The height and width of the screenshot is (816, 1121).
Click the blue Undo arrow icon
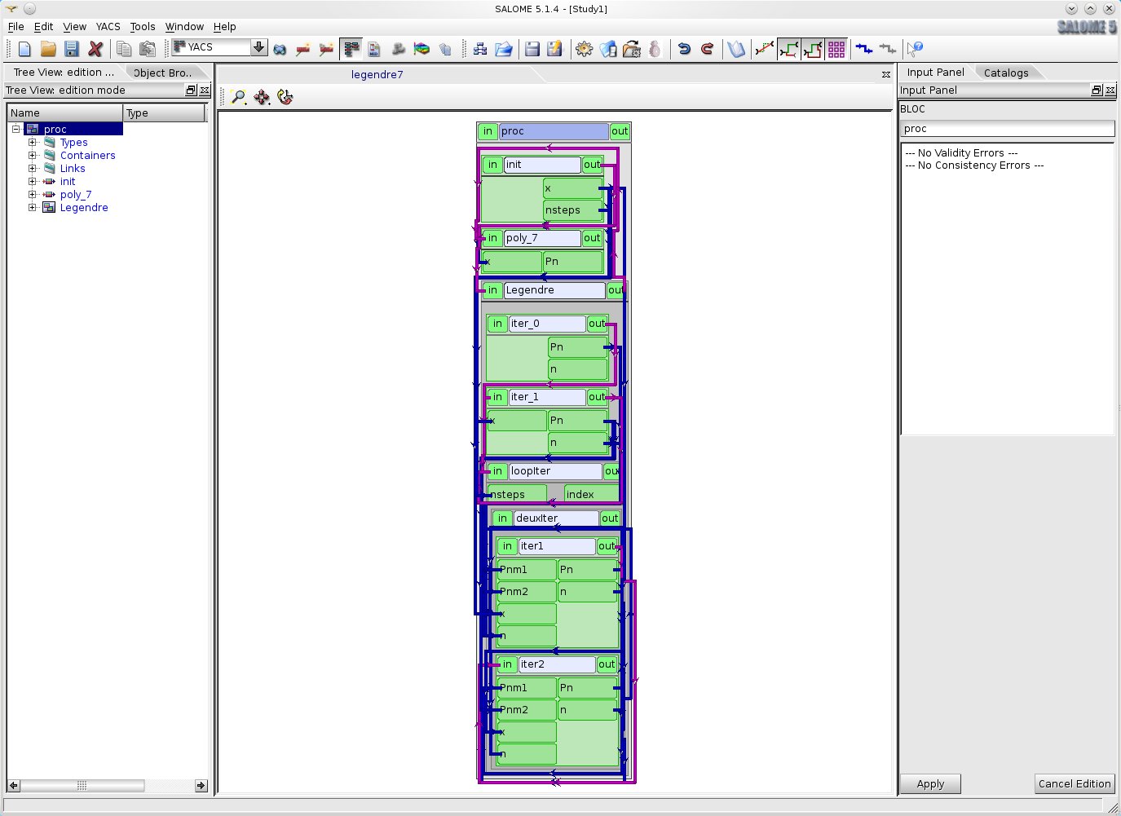(x=684, y=49)
